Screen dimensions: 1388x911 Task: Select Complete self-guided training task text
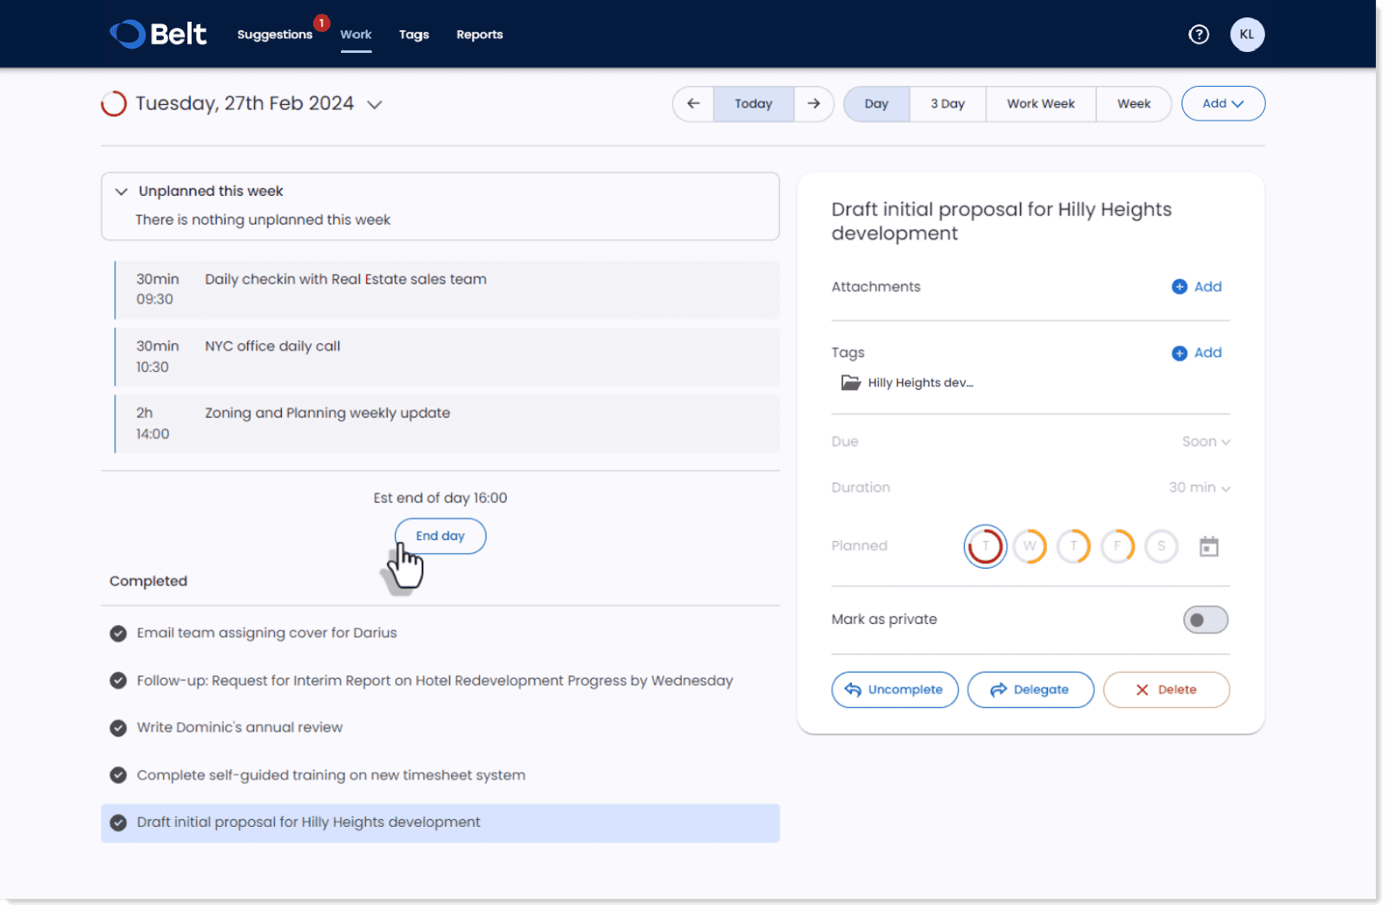pos(331,776)
